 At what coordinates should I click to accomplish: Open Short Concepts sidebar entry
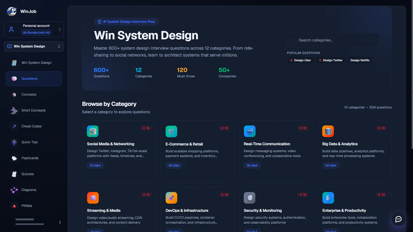point(34,110)
